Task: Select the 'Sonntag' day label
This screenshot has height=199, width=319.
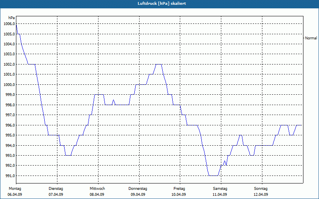Action: (261, 189)
